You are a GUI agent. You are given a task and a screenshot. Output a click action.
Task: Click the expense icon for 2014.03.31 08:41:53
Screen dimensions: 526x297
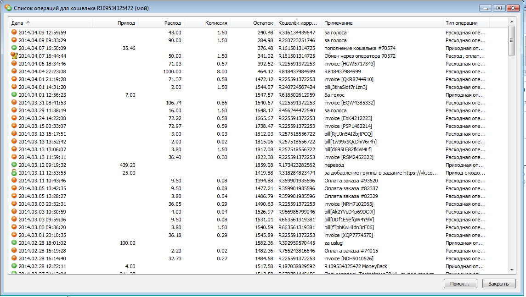14,102
